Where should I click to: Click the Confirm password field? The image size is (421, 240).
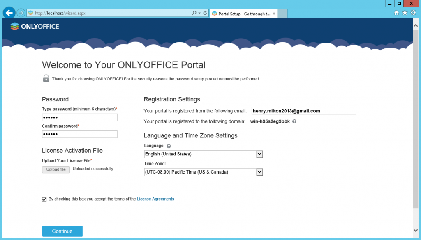tap(80, 134)
